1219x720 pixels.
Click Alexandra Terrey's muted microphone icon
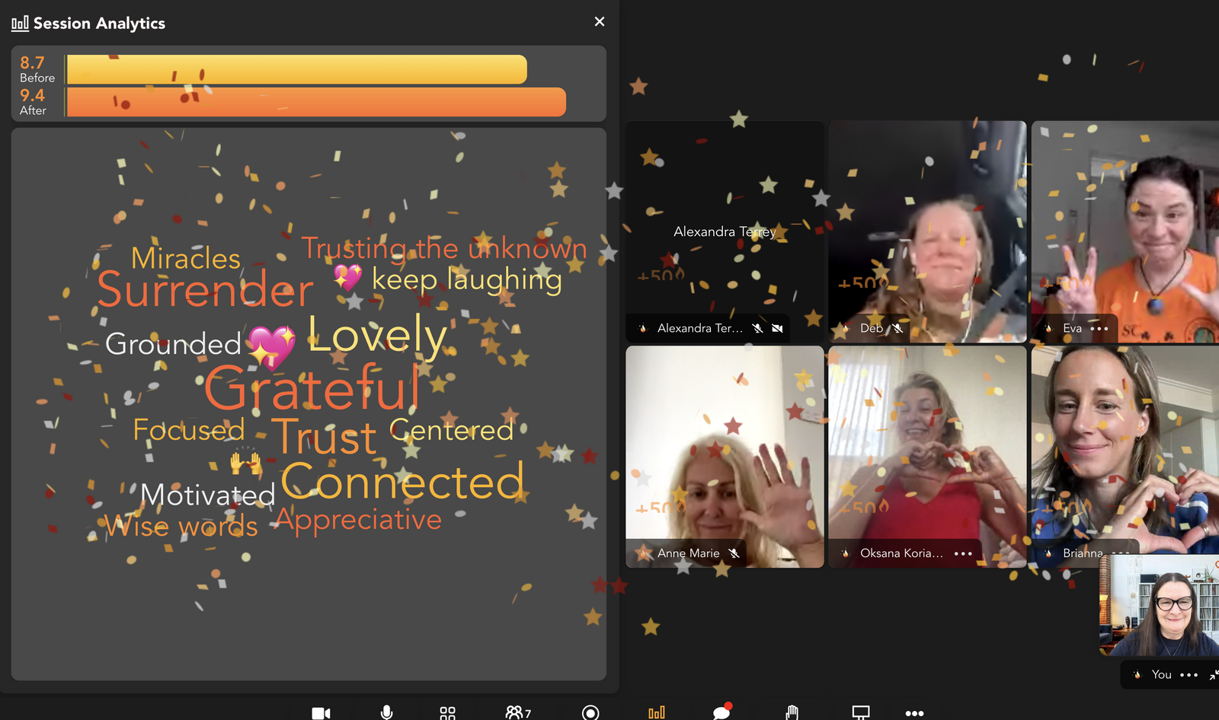point(757,329)
